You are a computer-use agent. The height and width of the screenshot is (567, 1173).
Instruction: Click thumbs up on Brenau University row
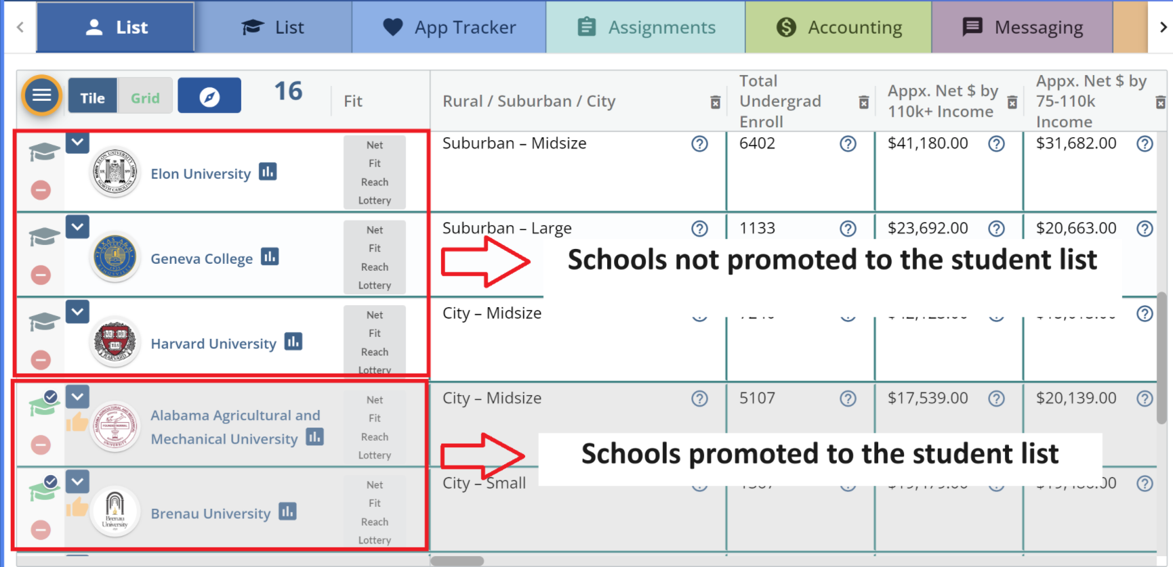(x=77, y=507)
